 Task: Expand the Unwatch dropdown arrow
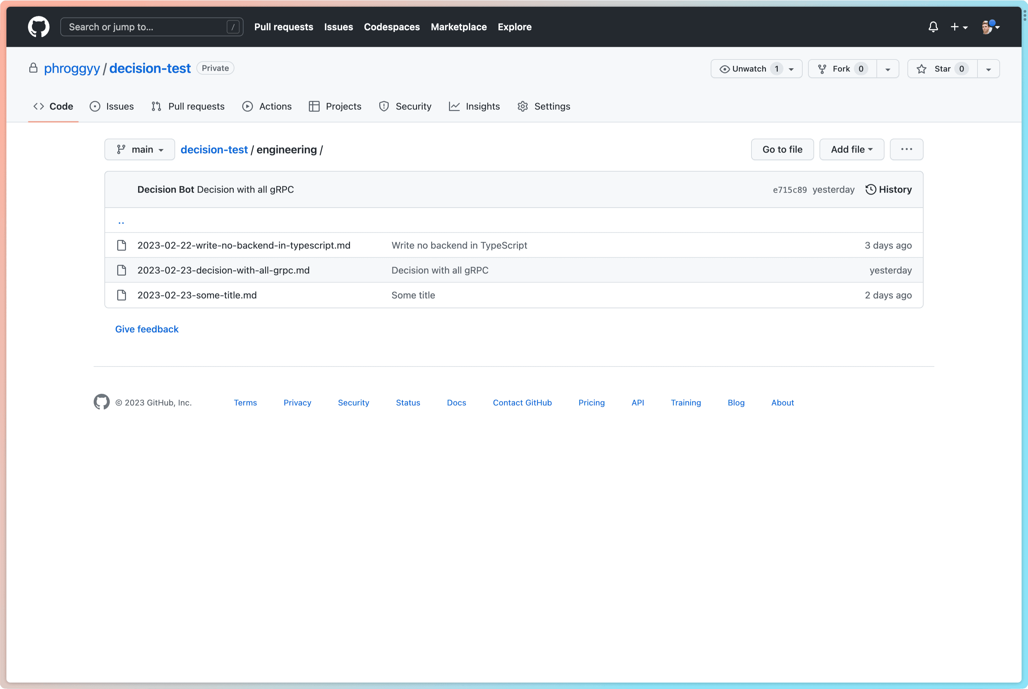[792, 69]
